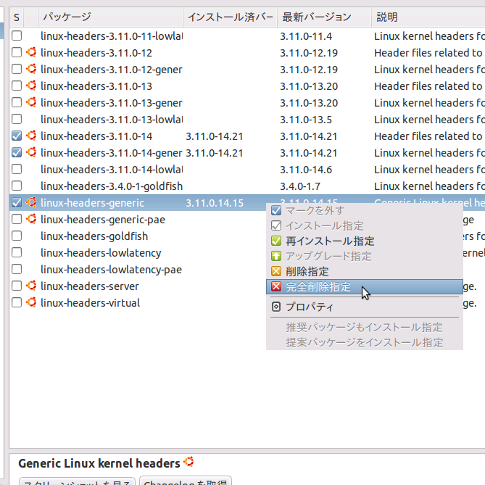Toggle checkbox for linux-headers-virtual
Image resolution: width=485 pixels, height=485 pixels.
tap(17, 302)
